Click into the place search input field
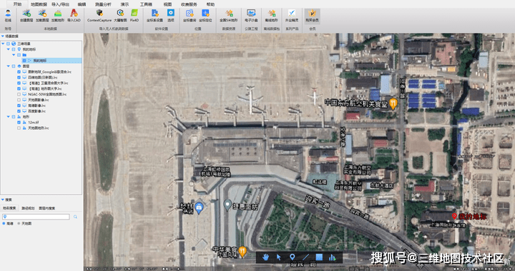 tap(36, 217)
